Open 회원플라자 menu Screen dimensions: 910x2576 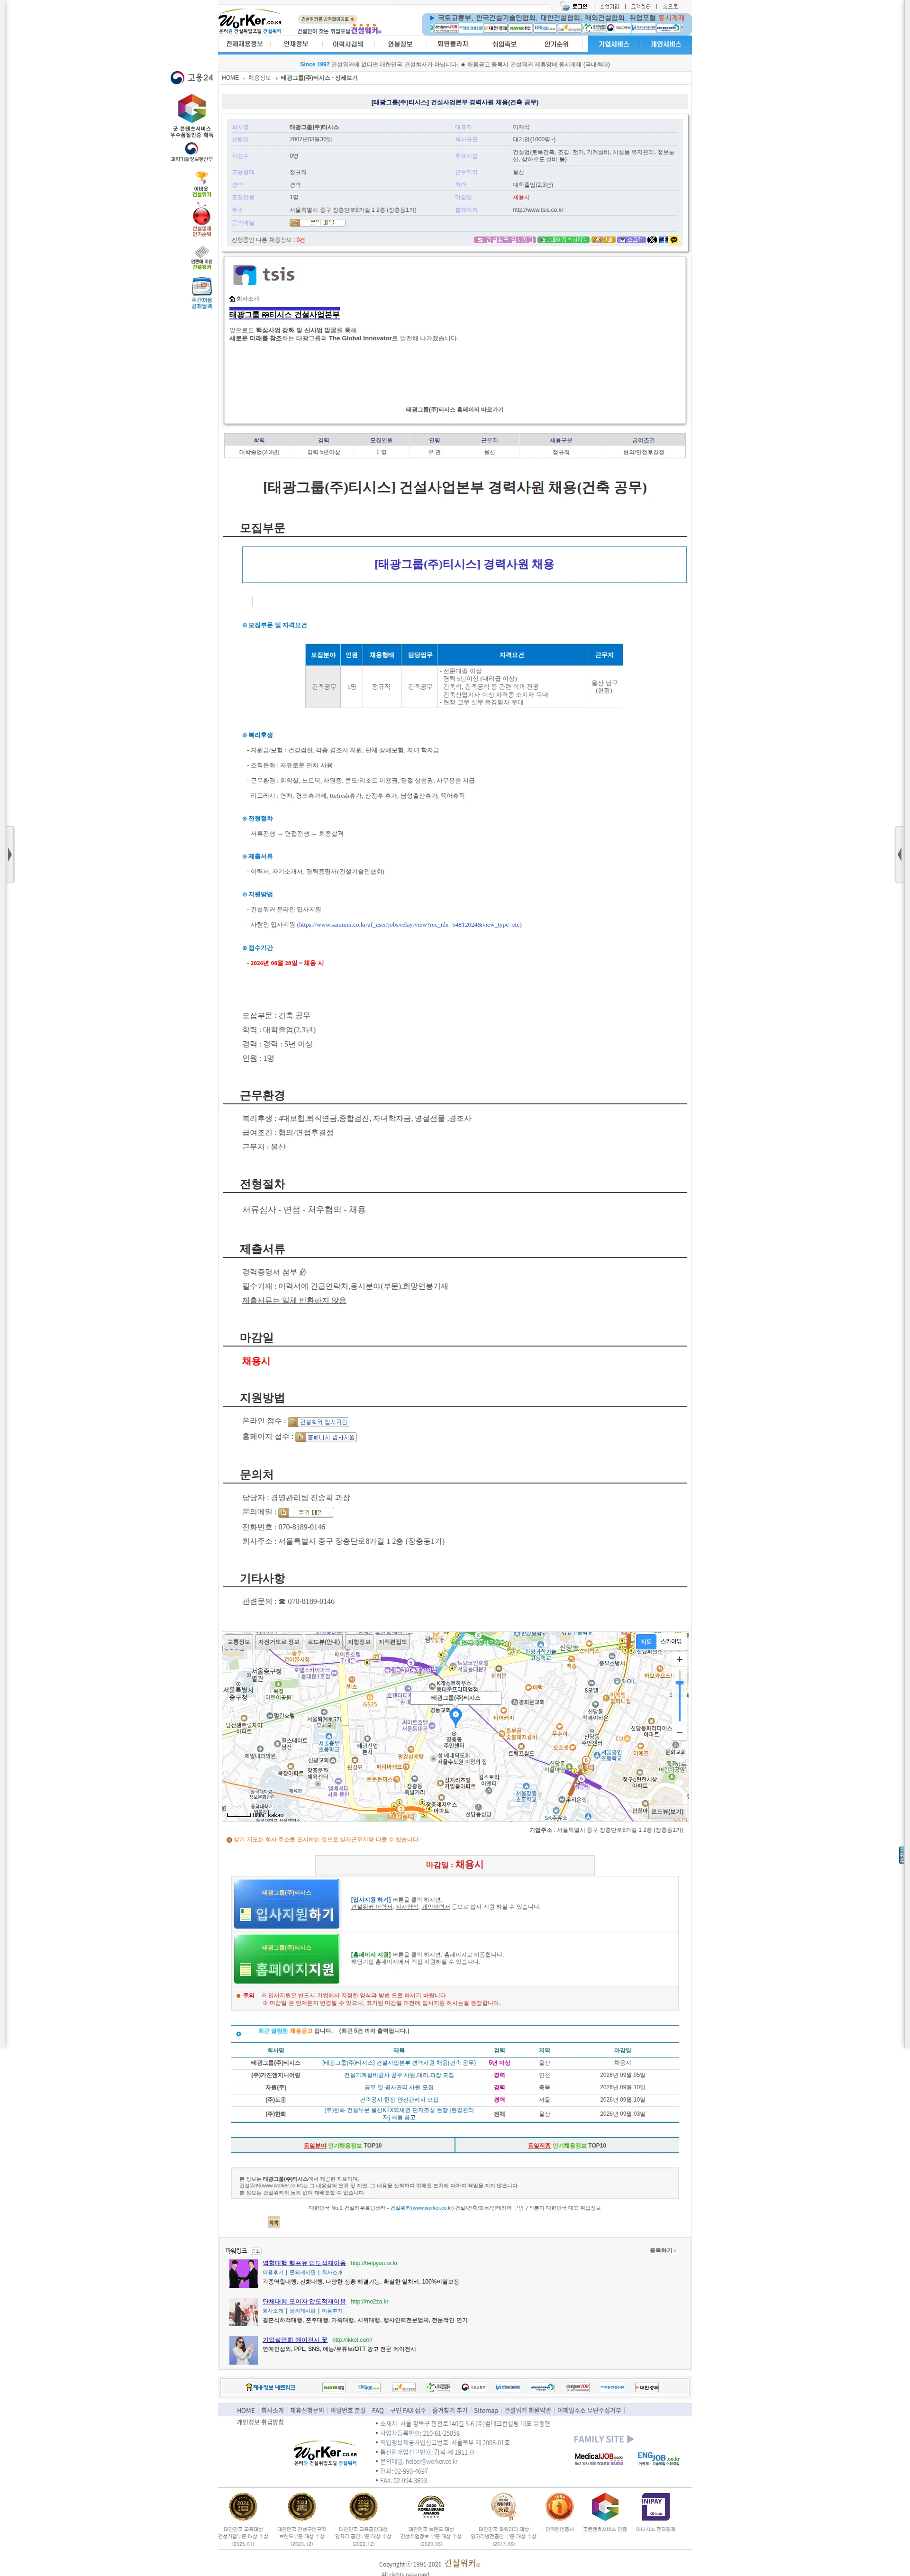tap(452, 44)
